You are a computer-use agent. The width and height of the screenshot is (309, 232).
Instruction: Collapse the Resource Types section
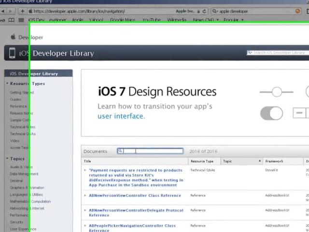7,83
